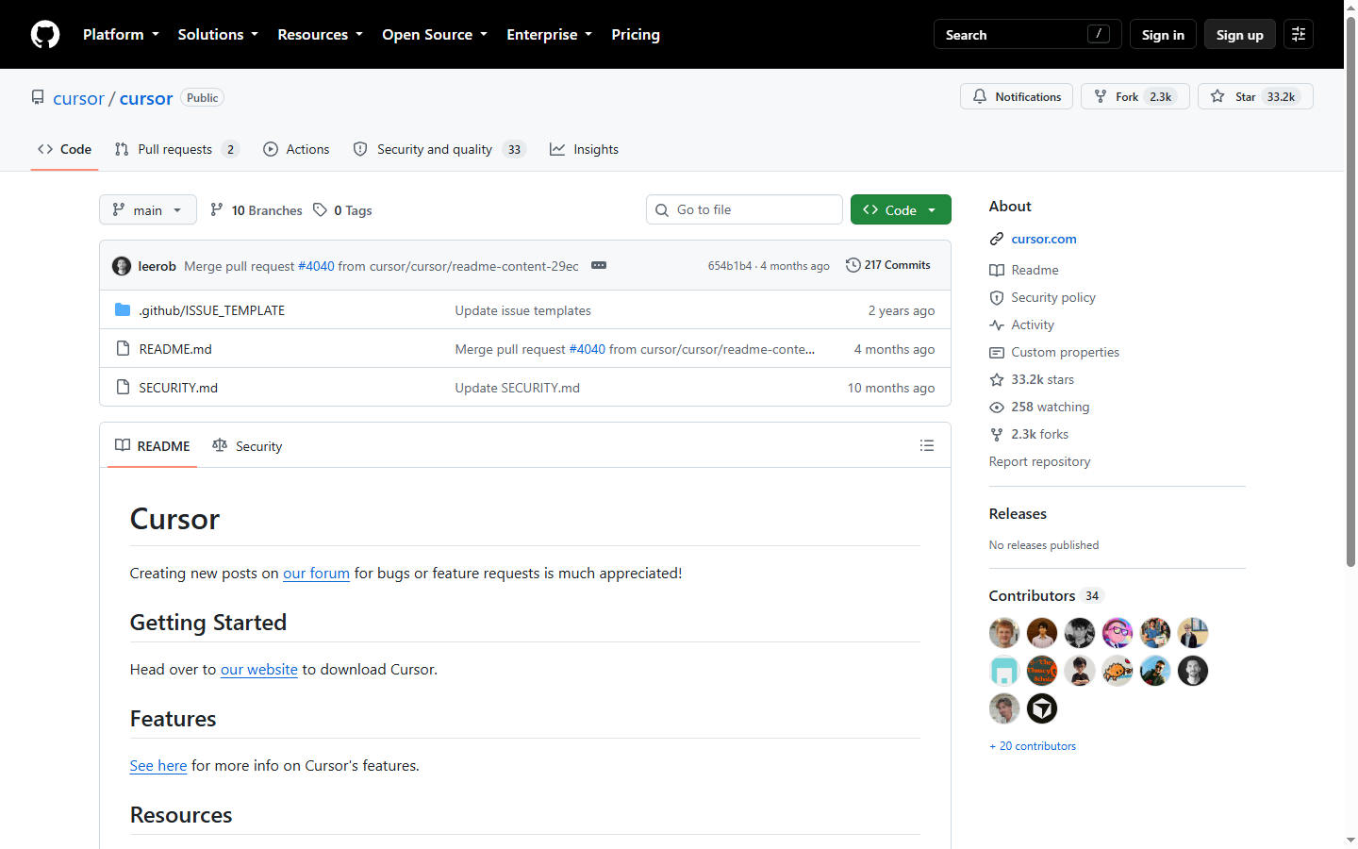View the 10 Branches list
This screenshot has width=1358, height=849.
[257, 210]
